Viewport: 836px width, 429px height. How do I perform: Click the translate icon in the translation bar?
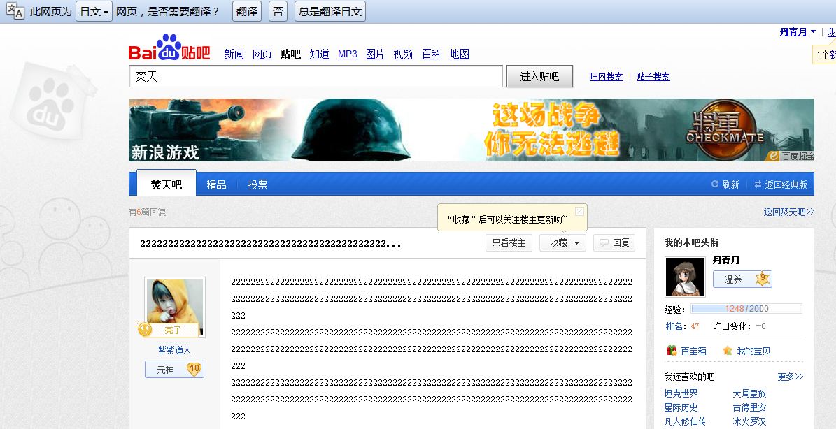(15, 11)
